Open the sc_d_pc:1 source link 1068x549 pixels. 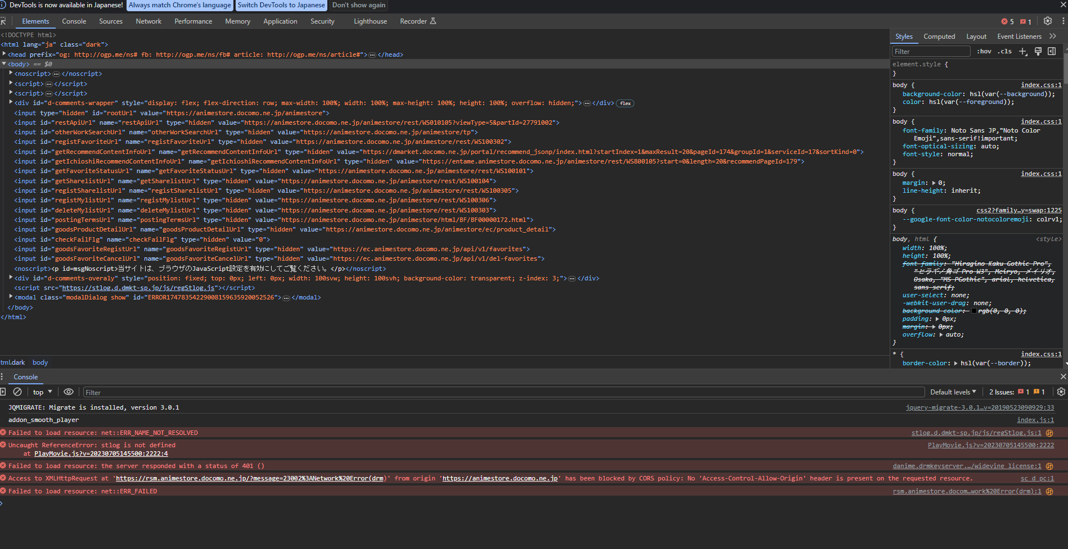[1037, 478]
